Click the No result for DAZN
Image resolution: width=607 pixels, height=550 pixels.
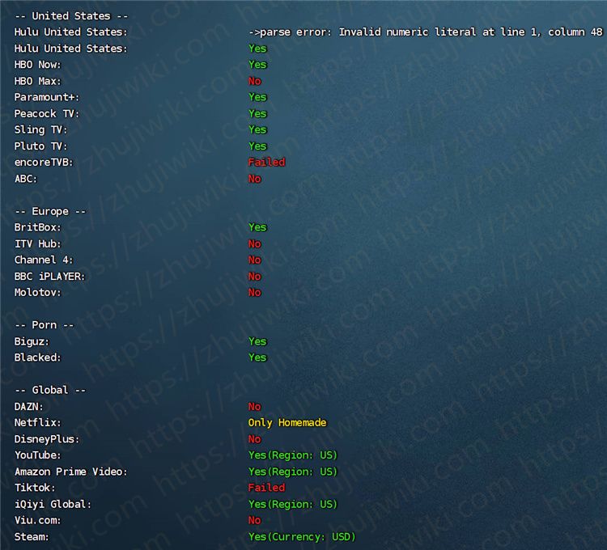[x=255, y=407]
